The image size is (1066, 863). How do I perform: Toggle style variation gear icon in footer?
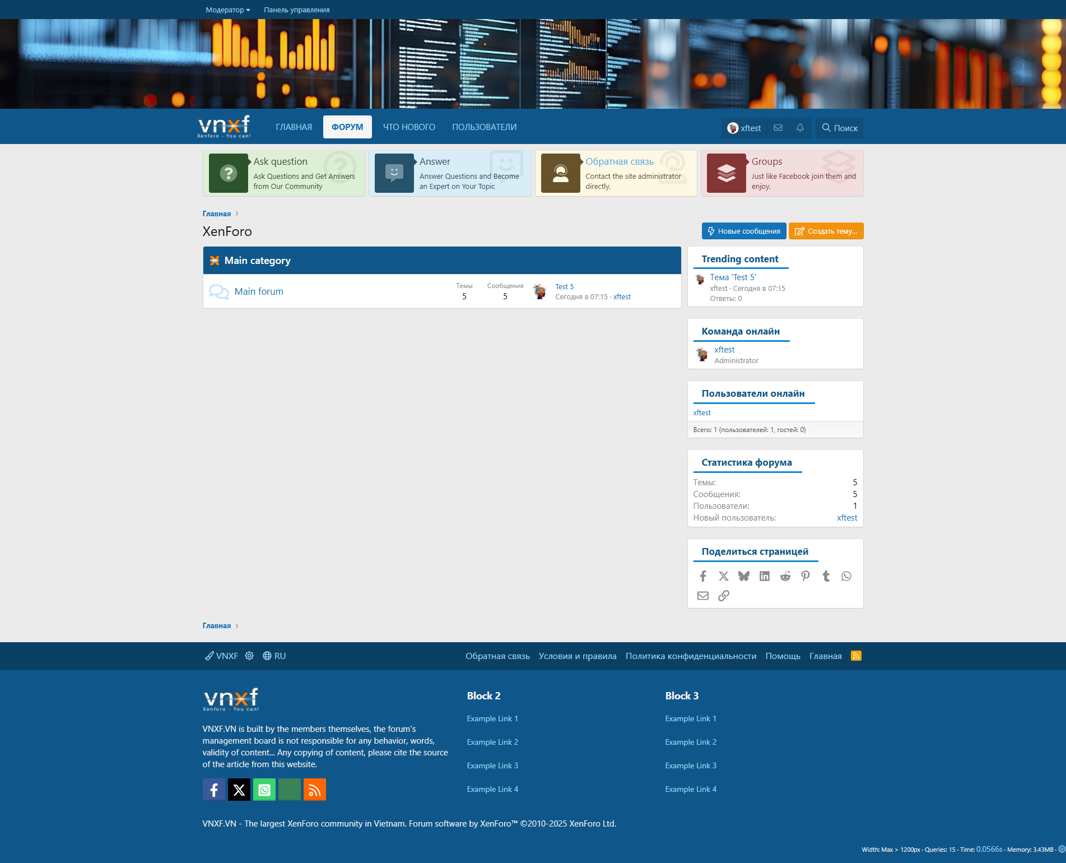(x=249, y=656)
